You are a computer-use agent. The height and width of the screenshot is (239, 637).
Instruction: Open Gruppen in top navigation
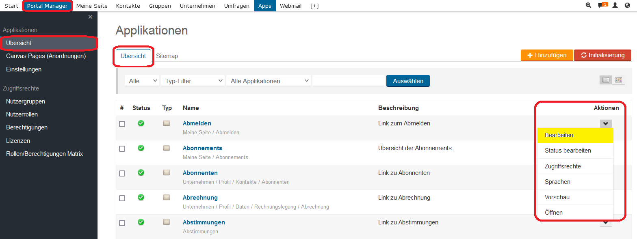pyautogui.click(x=160, y=6)
